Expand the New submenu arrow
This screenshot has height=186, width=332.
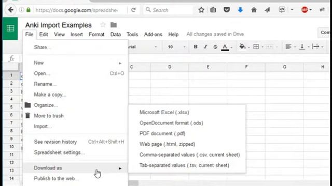pyautogui.click(x=120, y=63)
